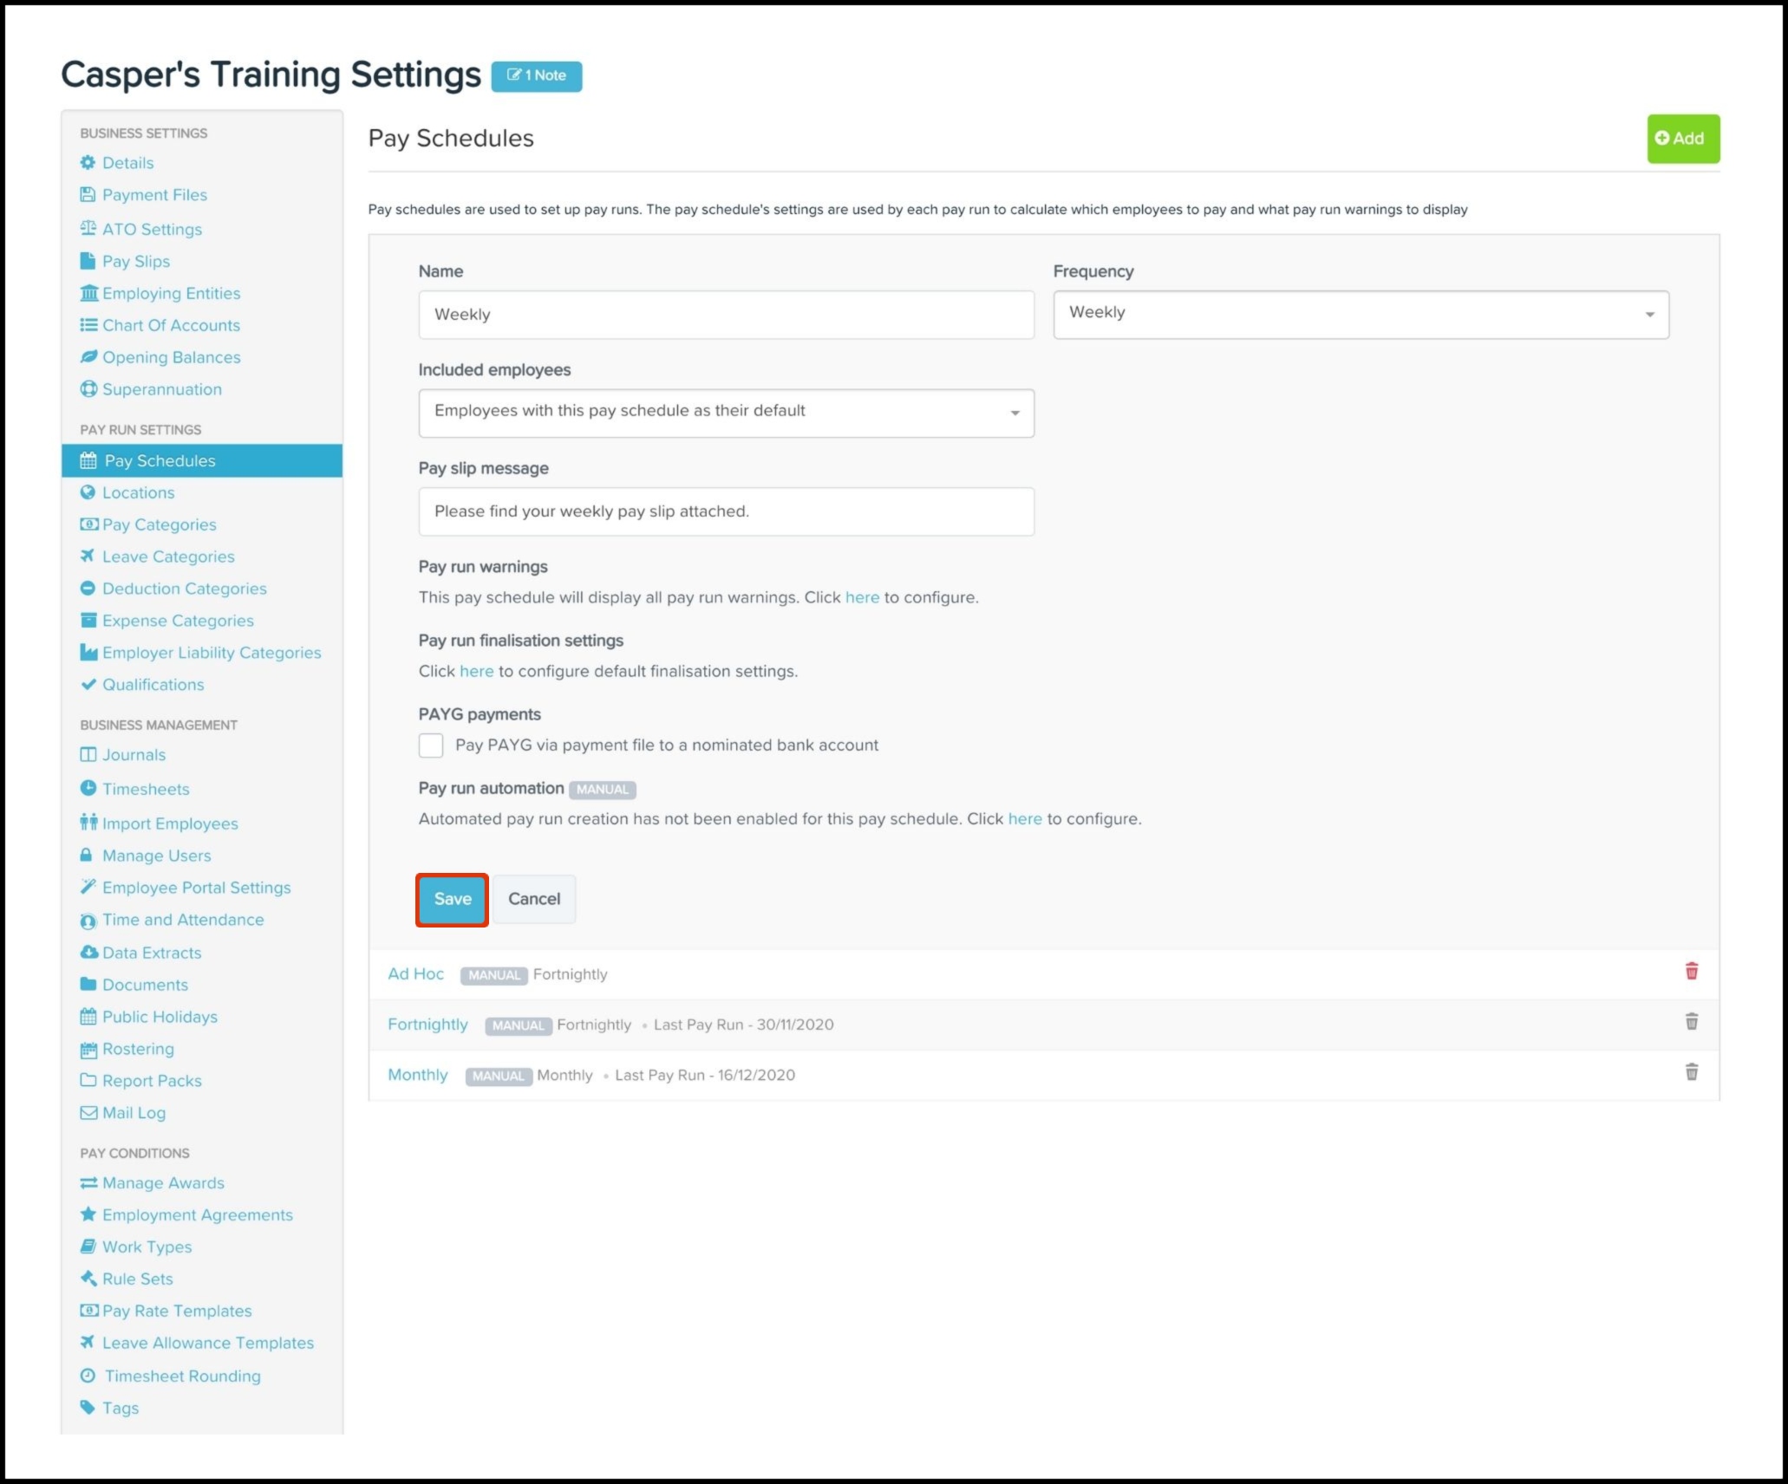Open the Pay Categories menu item

[x=159, y=524]
